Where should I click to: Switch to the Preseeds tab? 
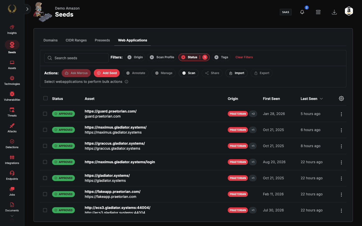(x=102, y=40)
